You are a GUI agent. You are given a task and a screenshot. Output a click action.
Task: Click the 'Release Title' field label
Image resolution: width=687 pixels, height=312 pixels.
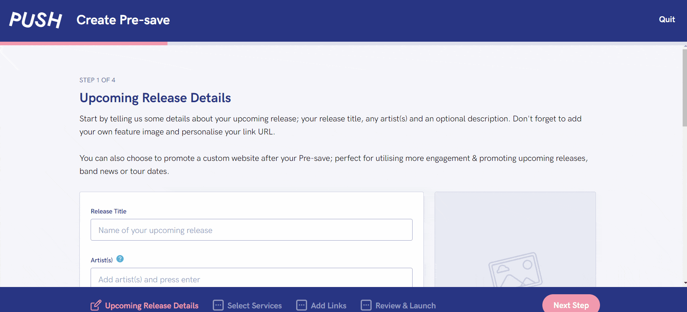point(108,211)
